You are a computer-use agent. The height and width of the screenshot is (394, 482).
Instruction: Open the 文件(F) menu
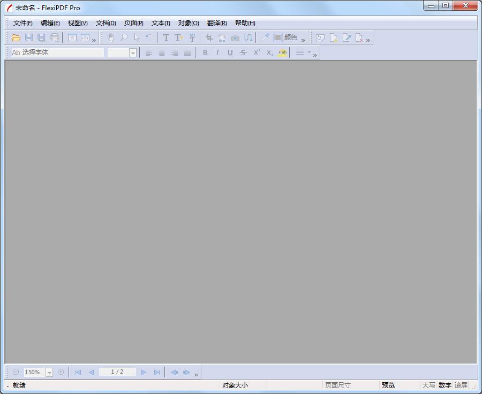22,23
